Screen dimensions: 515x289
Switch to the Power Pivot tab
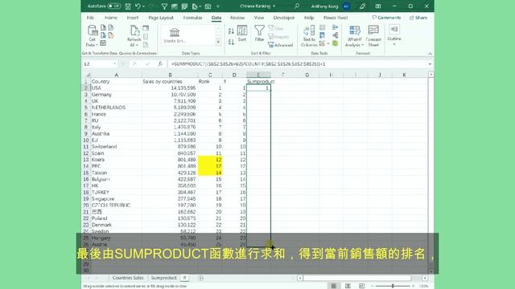[x=336, y=18]
